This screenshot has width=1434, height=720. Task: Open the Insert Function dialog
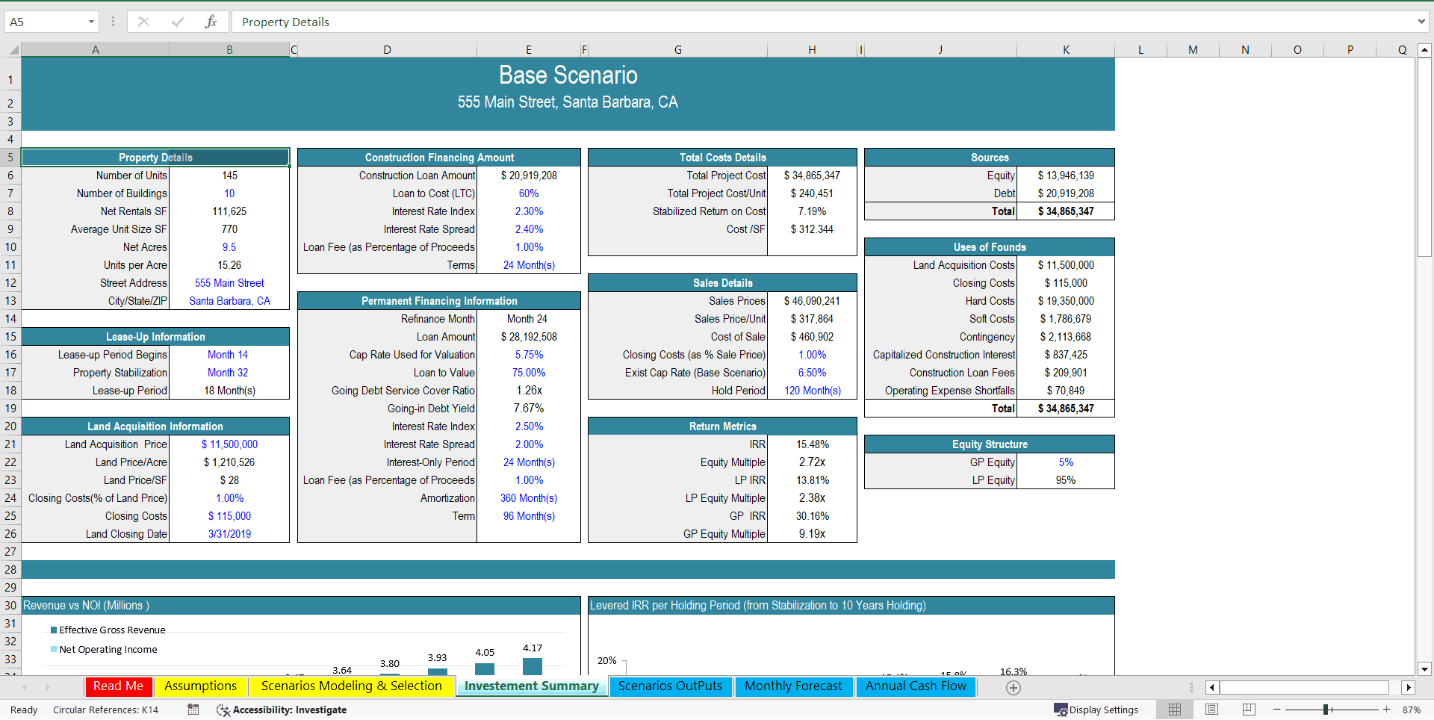[x=211, y=22]
